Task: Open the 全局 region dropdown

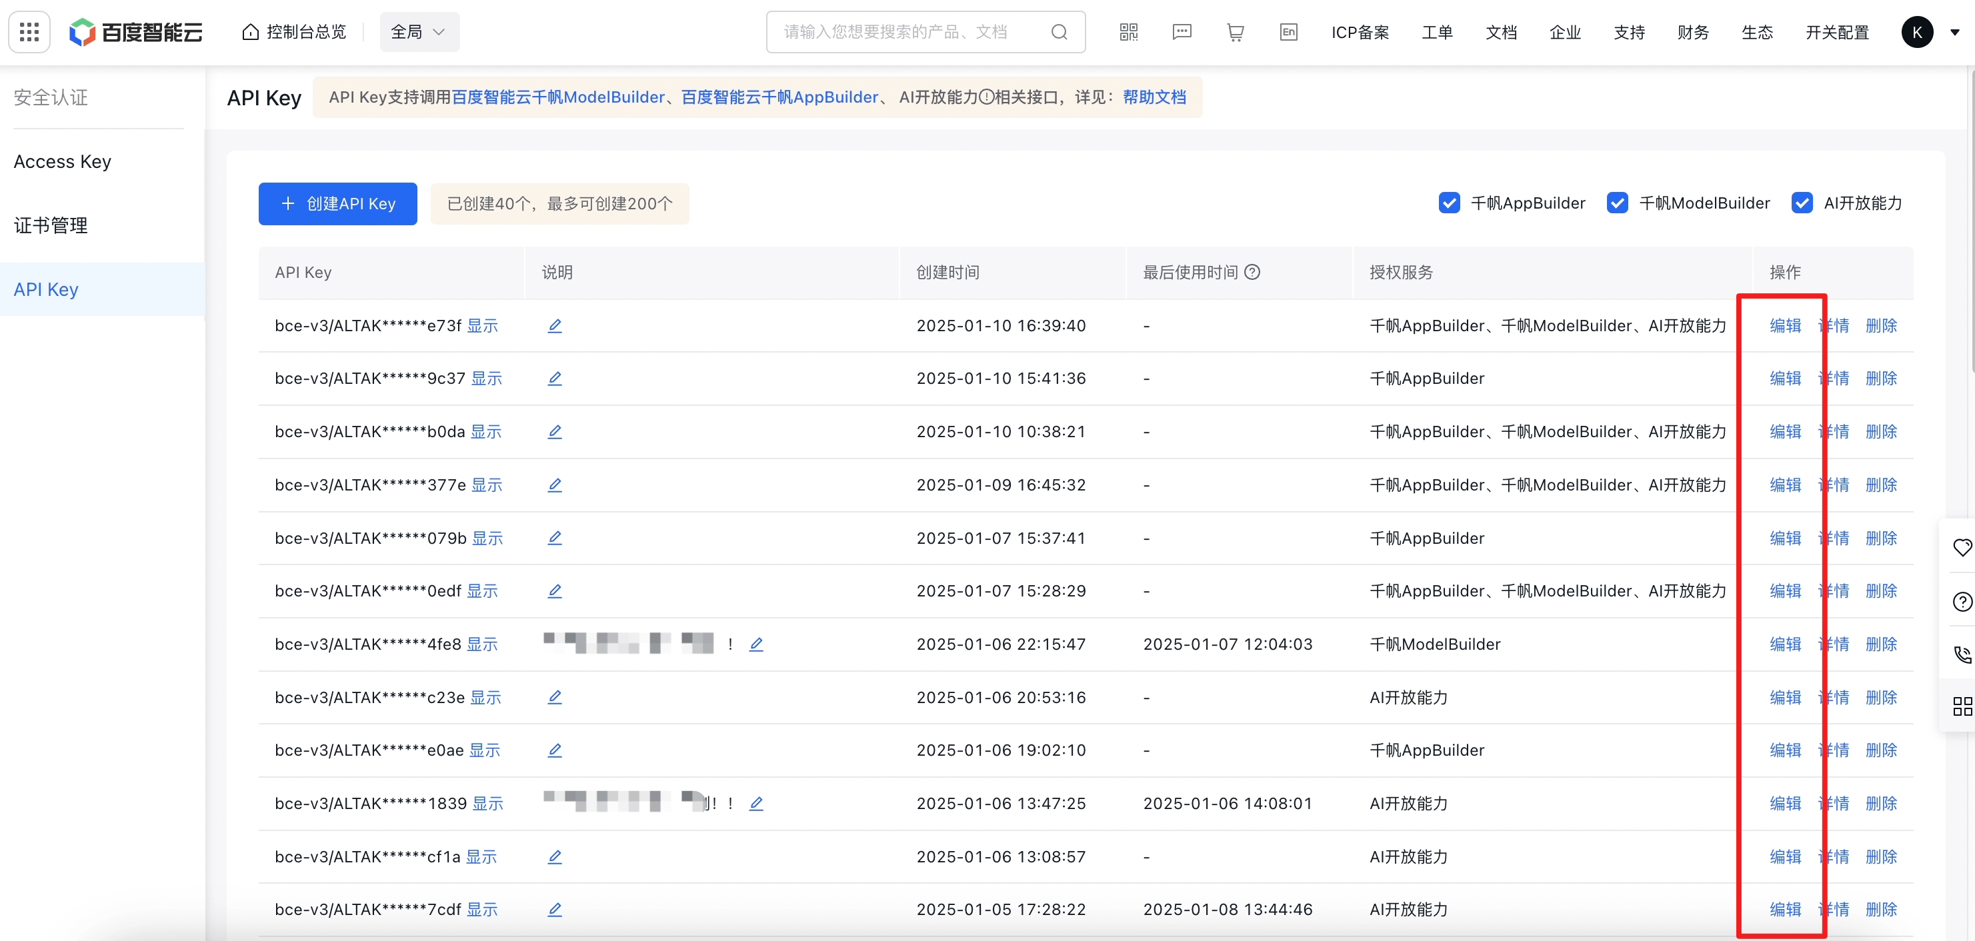Action: (419, 32)
